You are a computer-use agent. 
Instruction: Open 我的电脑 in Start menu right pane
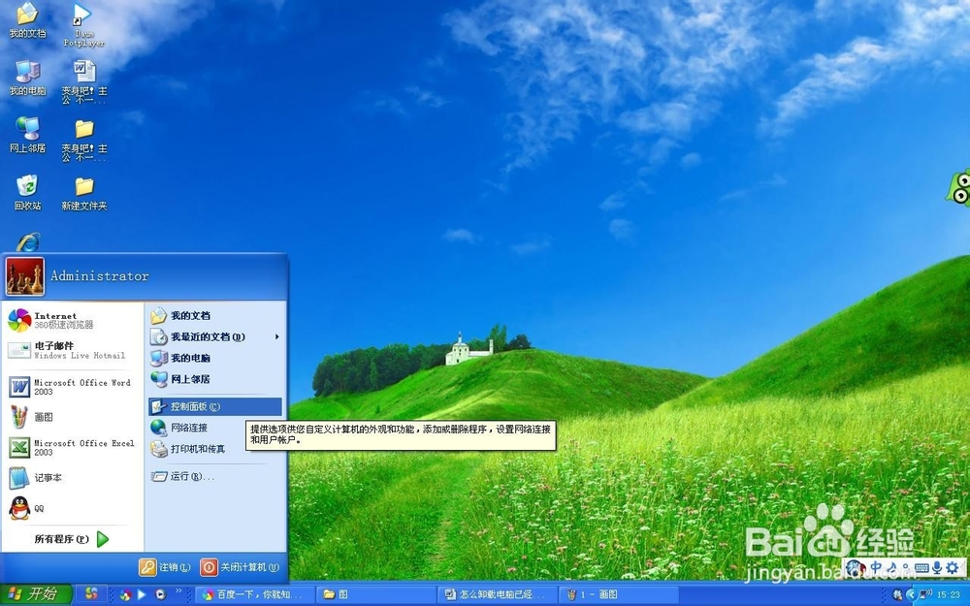(x=214, y=358)
